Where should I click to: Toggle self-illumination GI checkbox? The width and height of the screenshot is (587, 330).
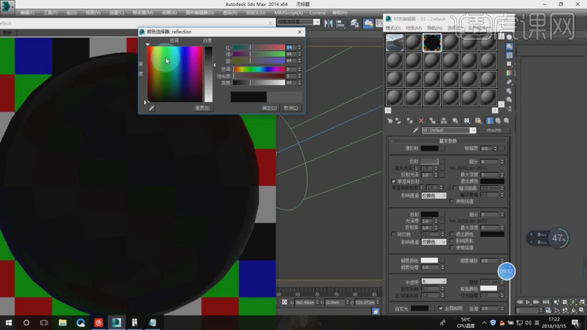(x=441, y=308)
